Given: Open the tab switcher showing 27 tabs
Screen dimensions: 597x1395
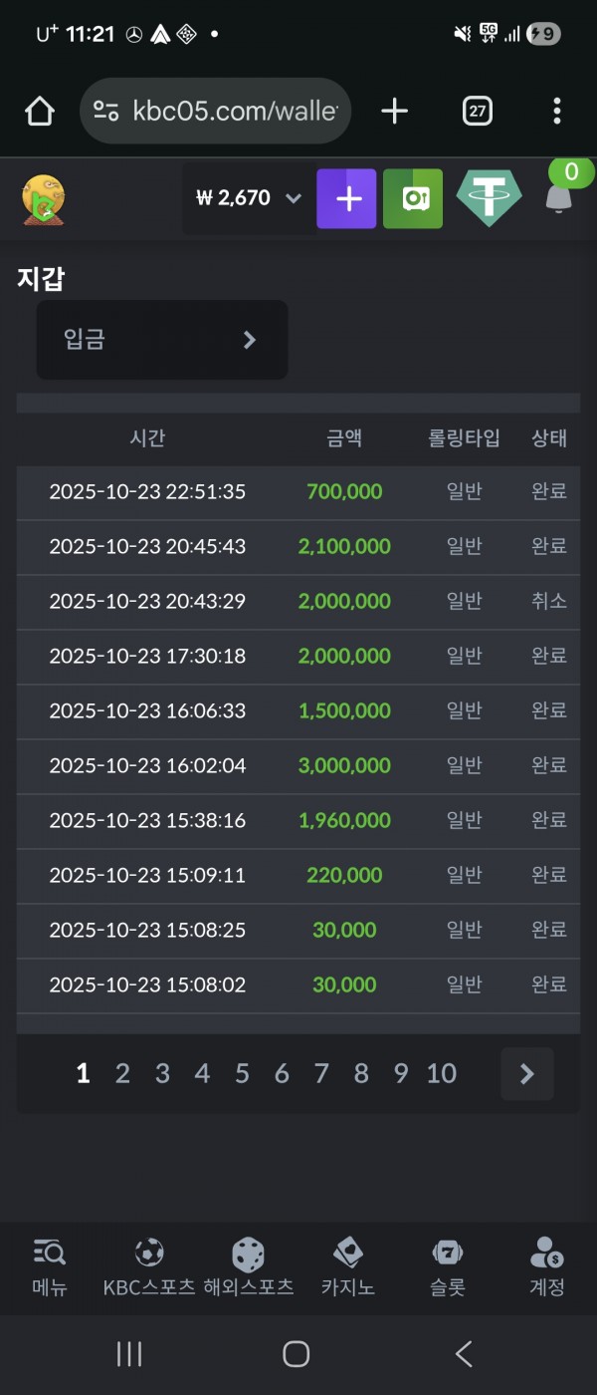Looking at the screenshot, I should 478,112.
